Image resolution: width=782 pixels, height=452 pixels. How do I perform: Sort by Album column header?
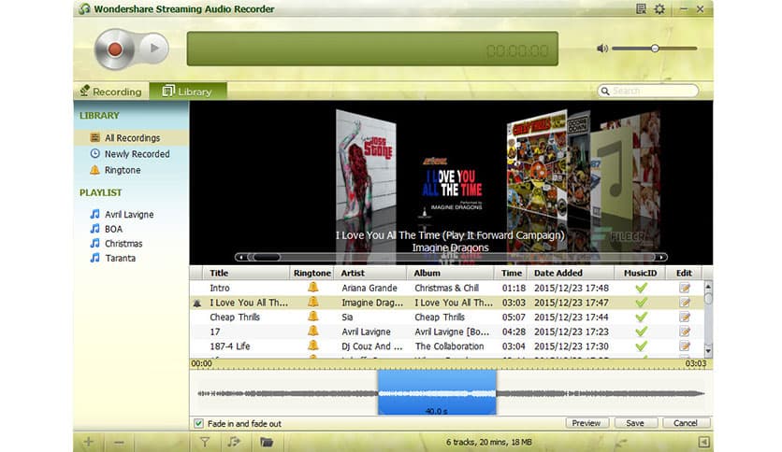click(451, 273)
